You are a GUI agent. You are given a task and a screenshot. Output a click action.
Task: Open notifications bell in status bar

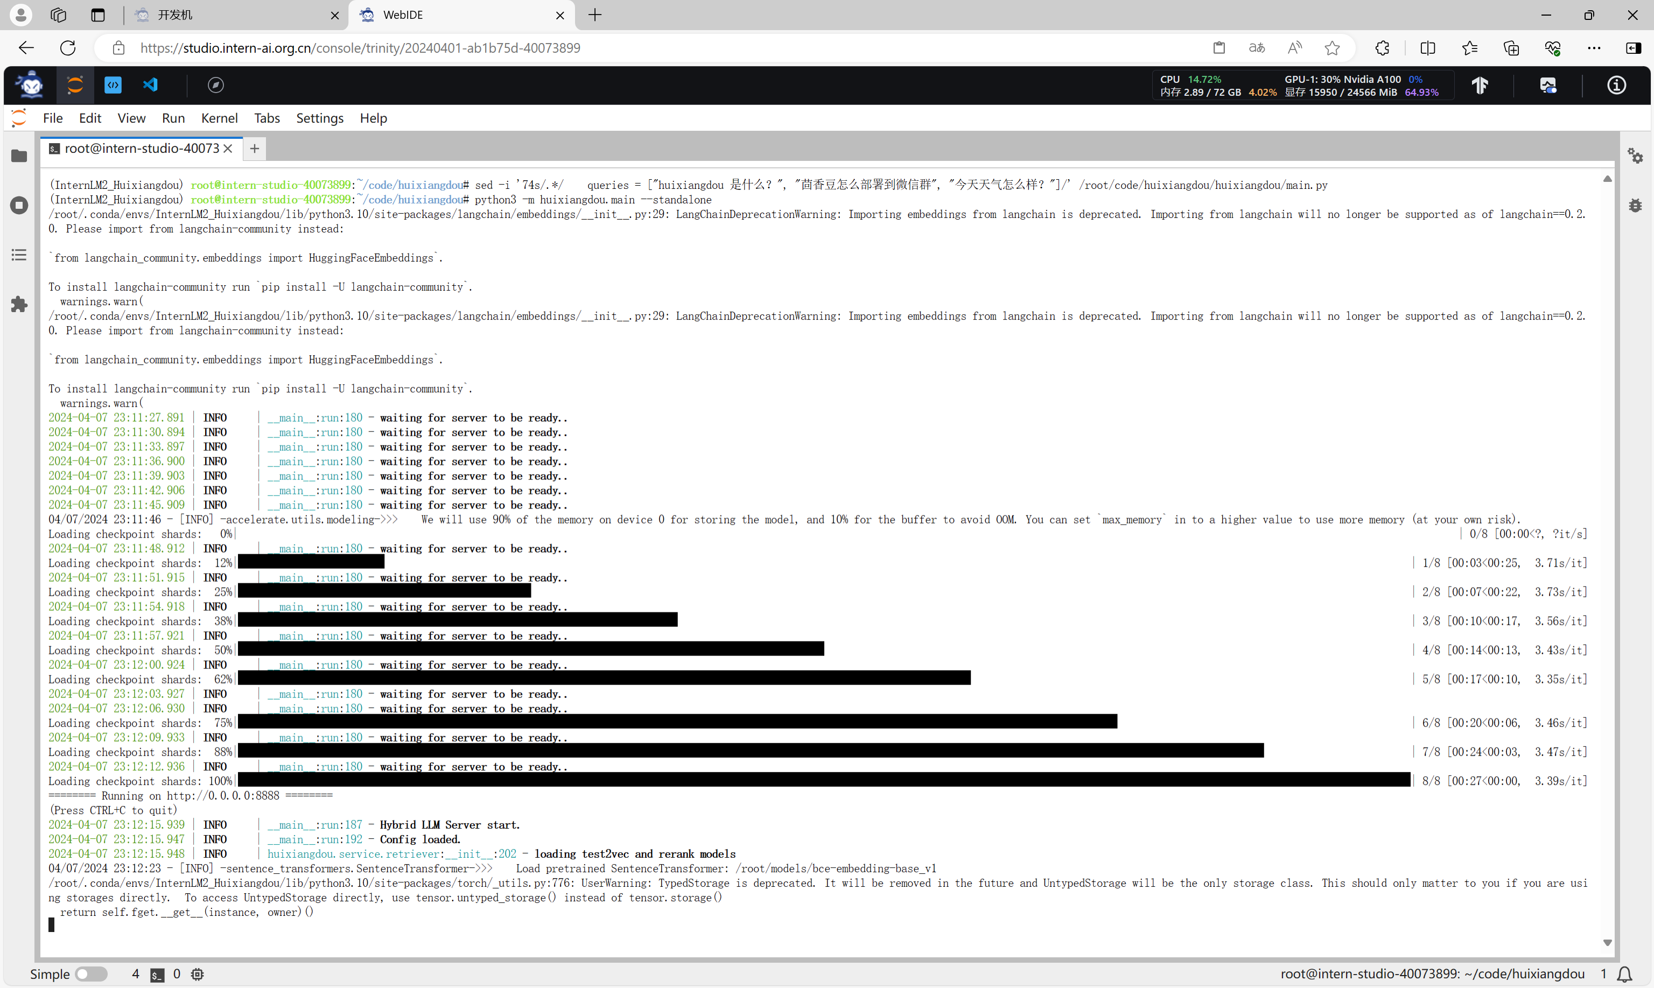click(1625, 974)
